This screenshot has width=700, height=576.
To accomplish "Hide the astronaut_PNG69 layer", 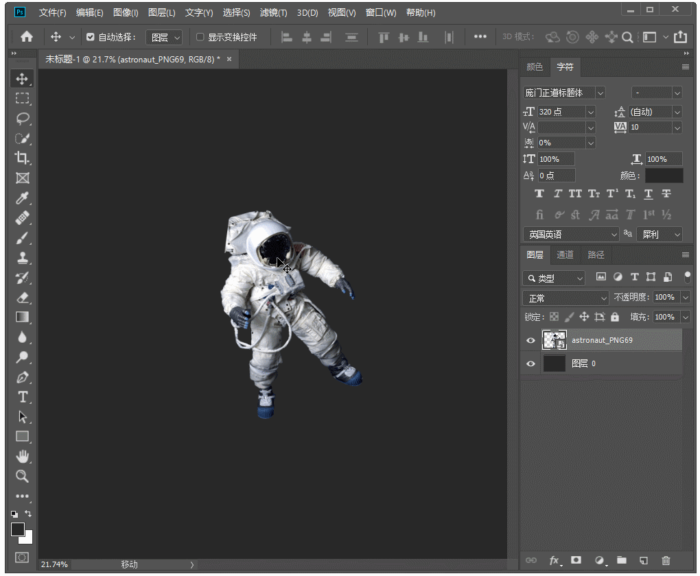I will [530, 340].
